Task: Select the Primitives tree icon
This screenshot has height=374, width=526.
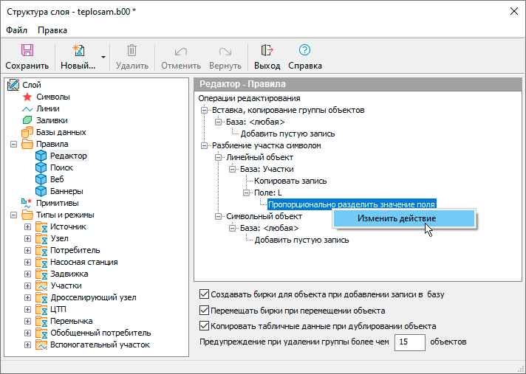Action: pyautogui.click(x=27, y=203)
